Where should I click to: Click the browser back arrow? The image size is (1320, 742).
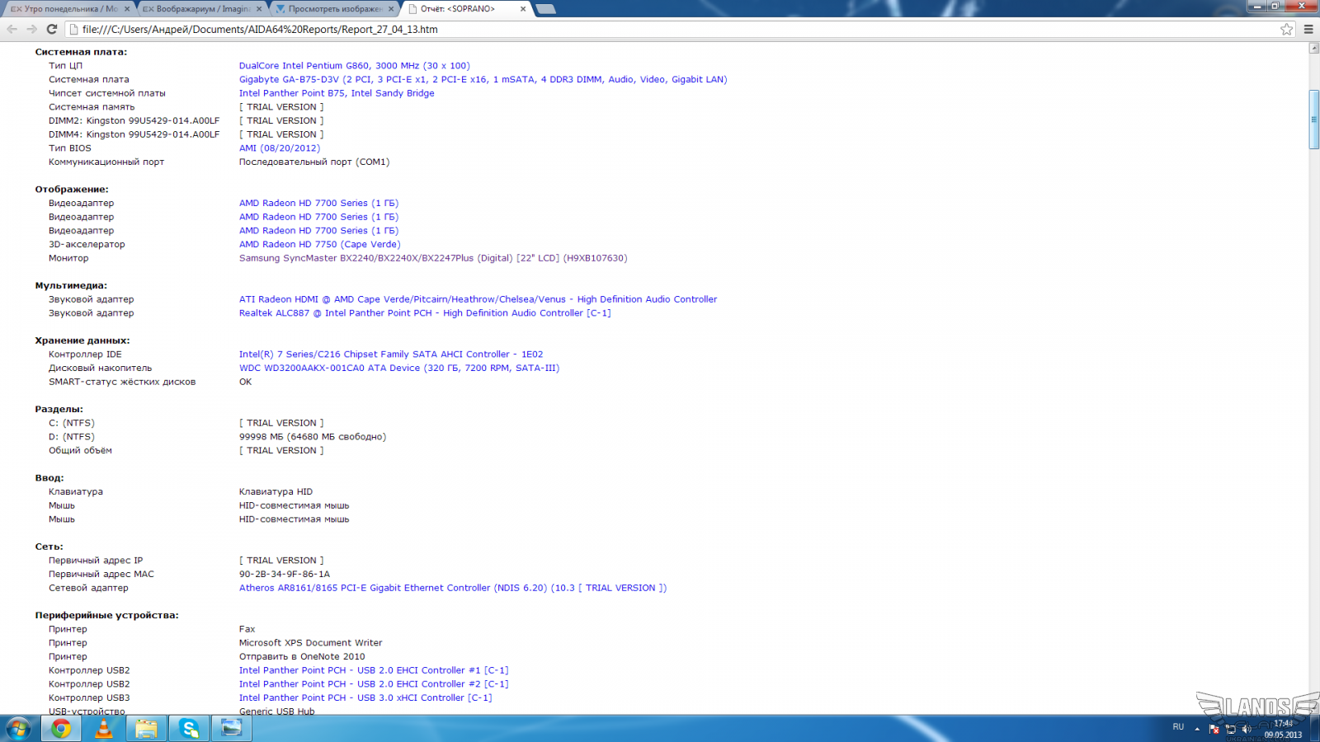click(12, 29)
